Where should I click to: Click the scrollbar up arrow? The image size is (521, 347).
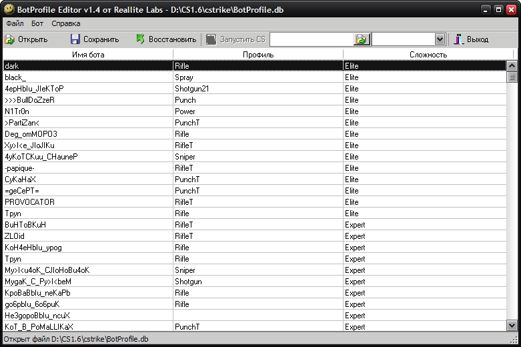(512, 65)
